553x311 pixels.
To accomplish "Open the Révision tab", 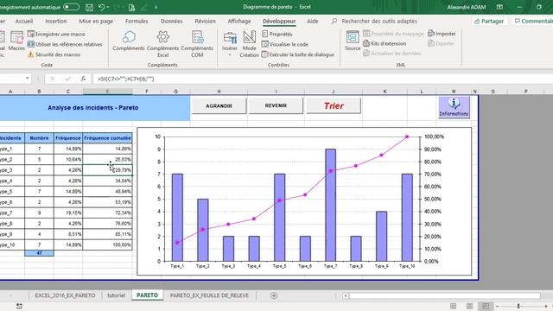I will 205,21.
